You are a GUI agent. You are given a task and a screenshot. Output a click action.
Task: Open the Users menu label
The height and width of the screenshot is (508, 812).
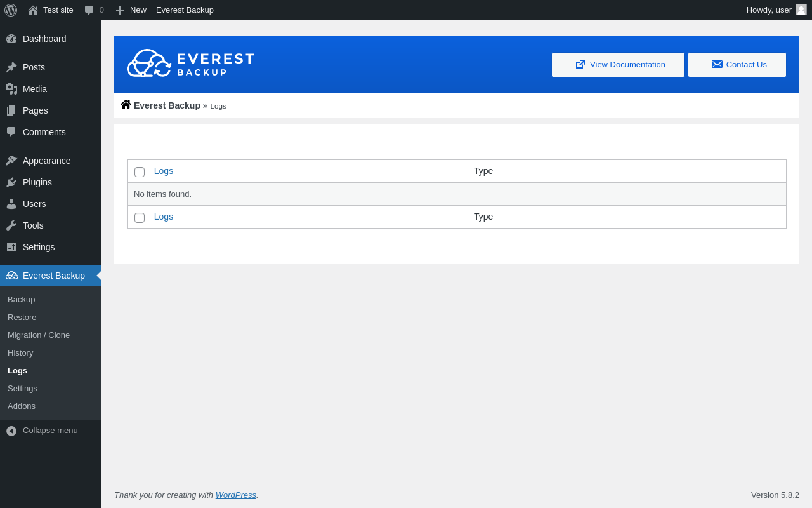(x=34, y=204)
